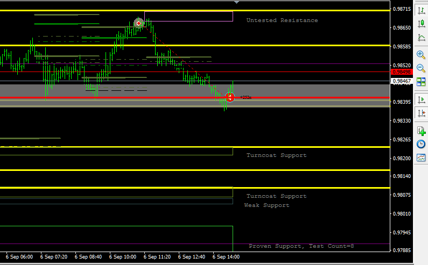Tile chart windows with grid icon
Screen dimensions: 428x265
coord(421,82)
